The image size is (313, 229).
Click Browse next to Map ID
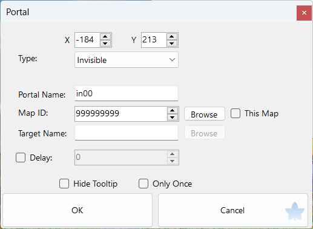click(205, 114)
